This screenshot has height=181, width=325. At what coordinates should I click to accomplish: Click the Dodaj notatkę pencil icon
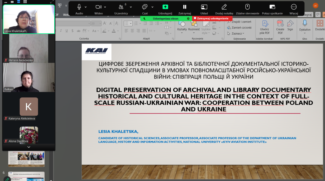224,7
